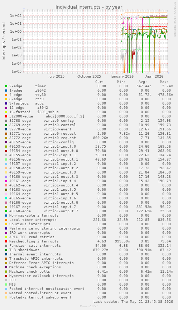The image size is (178, 310).
Task: Click the orange Local timer interrupts swatch
Action: [6, 220]
